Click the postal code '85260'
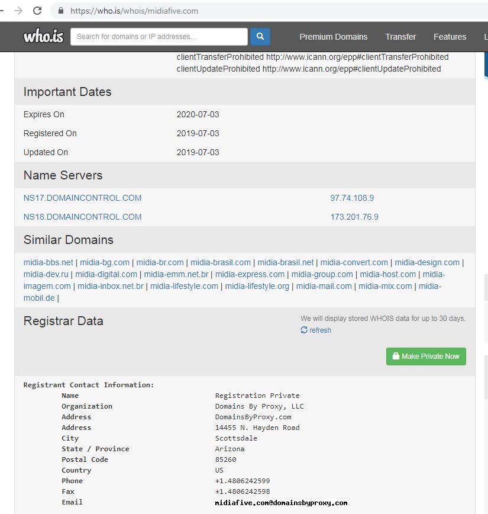 tap(225, 460)
